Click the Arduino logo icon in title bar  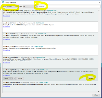click(x=3, y=2)
